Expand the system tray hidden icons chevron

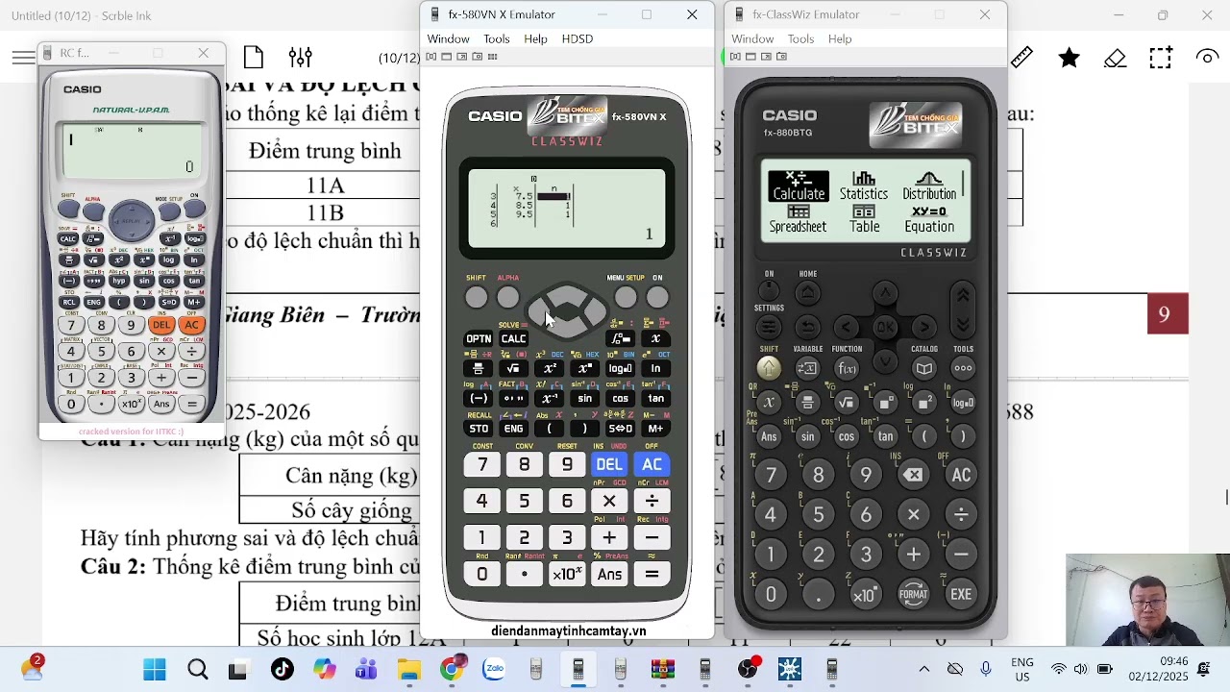click(x=924, y=669)
